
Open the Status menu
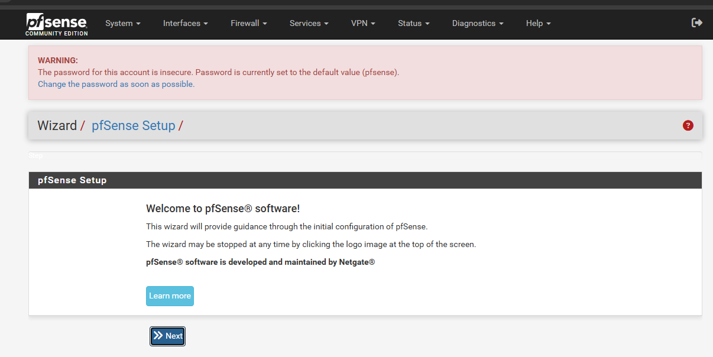[413, 23]
